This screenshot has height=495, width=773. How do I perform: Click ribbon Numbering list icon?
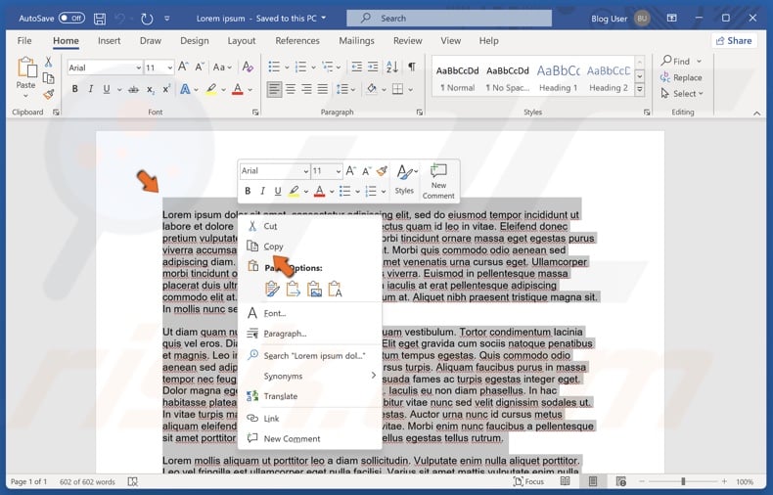300,67
